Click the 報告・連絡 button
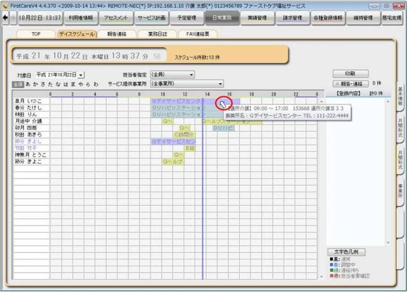This screenshot has width=408, height=292. tap(350, 83)
